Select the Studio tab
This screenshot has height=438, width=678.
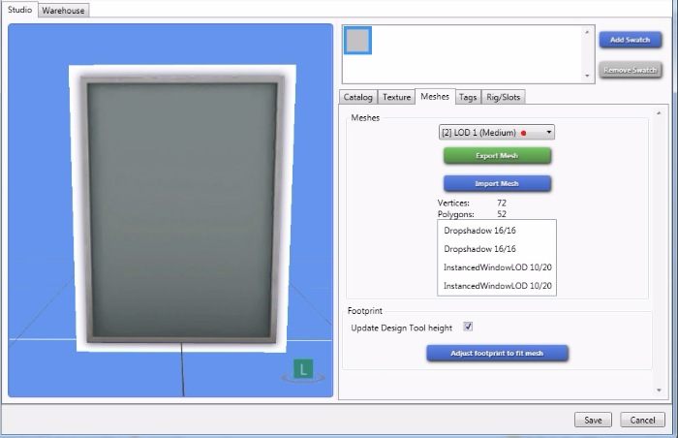point(20,10)
